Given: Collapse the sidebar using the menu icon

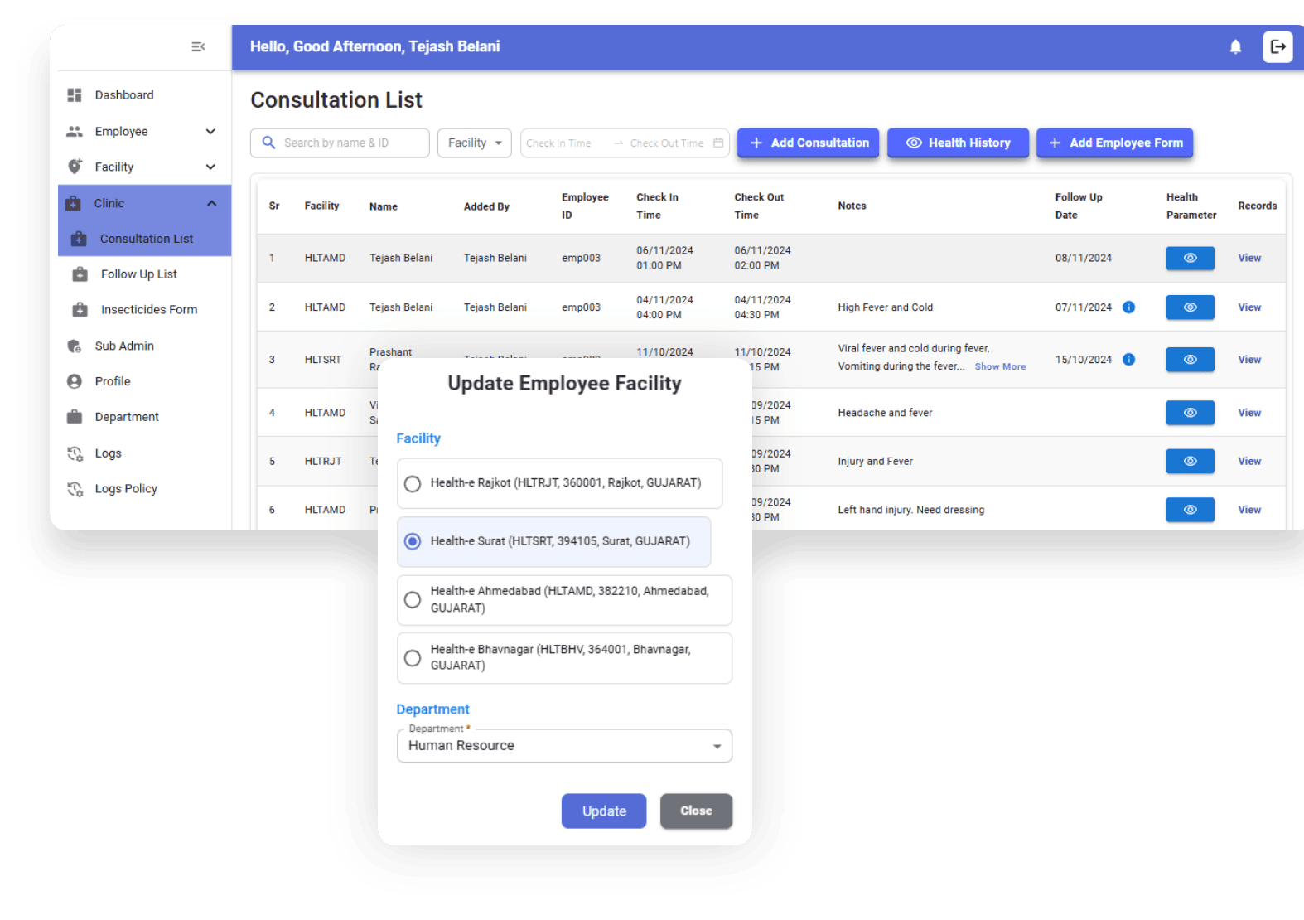Looking at the screenshot, I should click(x=198, y=47).
